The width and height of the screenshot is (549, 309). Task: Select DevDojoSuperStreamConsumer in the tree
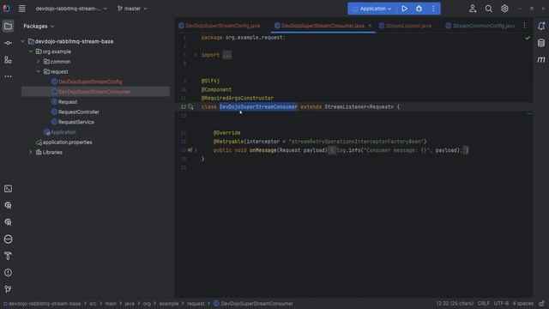(94, 92)
